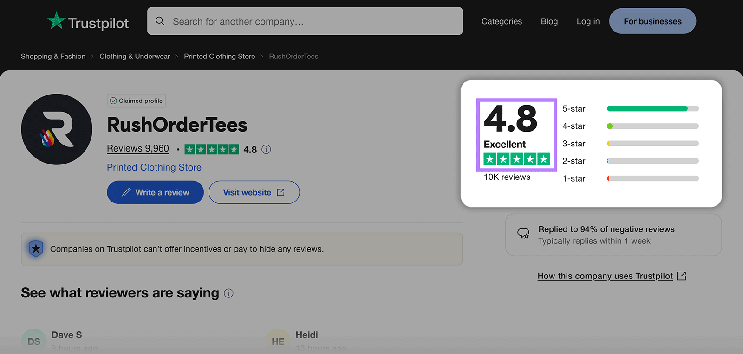The width and height of the screenshot is (743, 354).
Task: Click the 4-star rating progress bar
Action: (x=652, y=126)
